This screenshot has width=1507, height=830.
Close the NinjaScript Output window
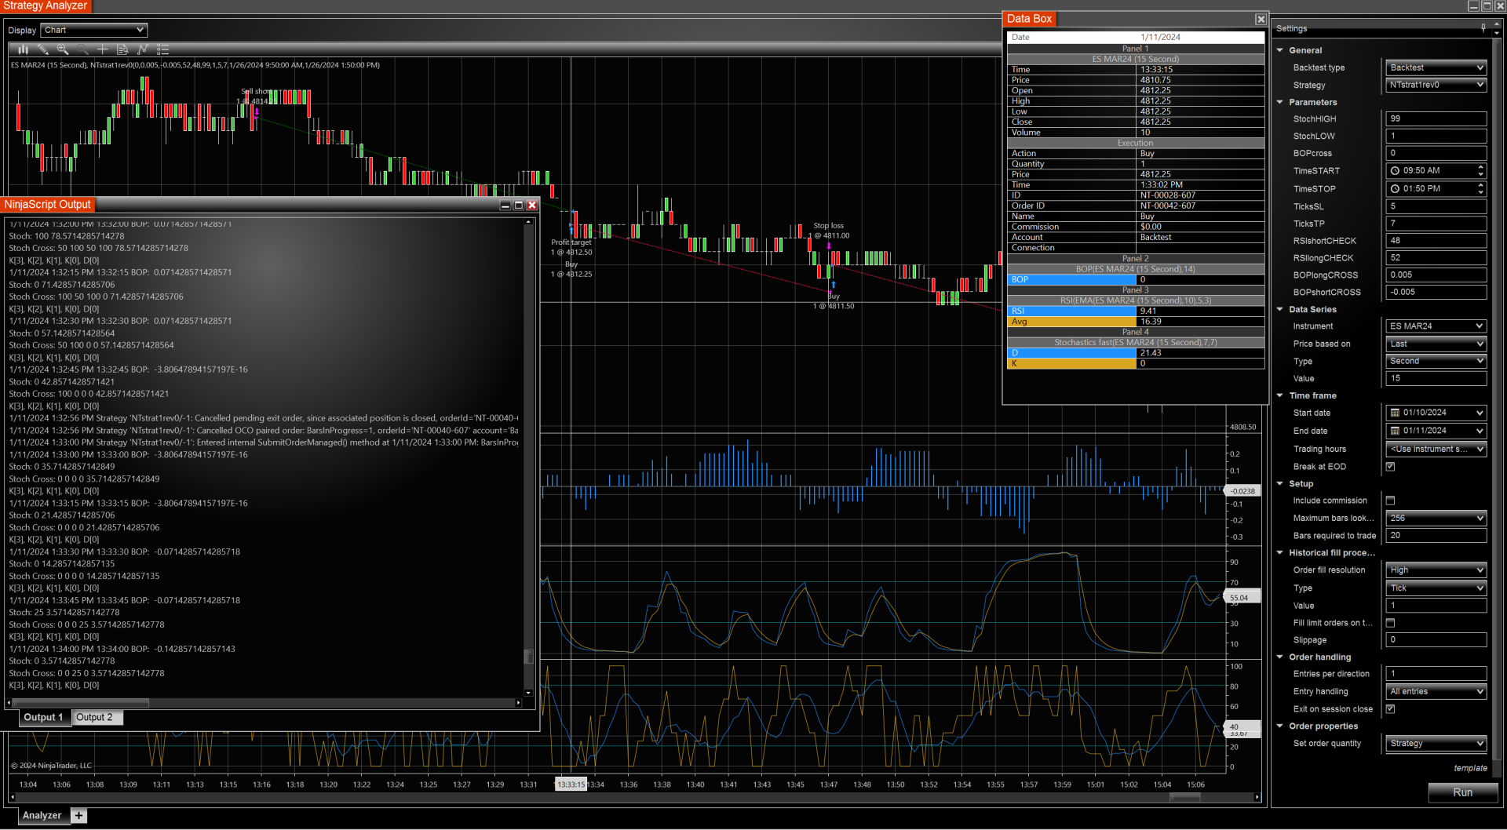[x=531, y=206]
